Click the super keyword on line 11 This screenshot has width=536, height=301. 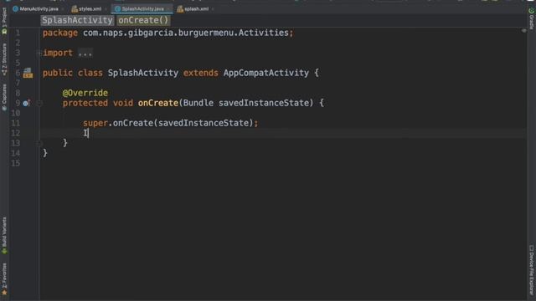coord(95,123)
